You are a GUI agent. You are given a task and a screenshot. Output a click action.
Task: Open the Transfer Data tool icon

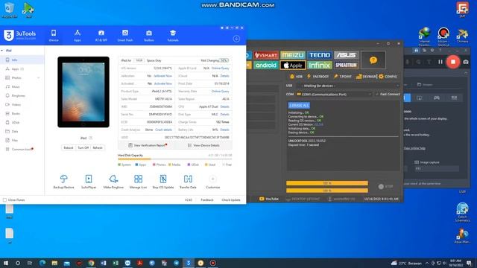188,182
